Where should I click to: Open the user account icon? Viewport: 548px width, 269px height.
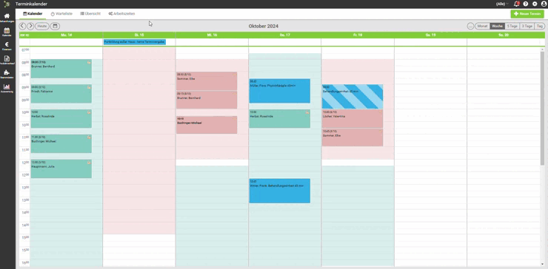(544, 4)
